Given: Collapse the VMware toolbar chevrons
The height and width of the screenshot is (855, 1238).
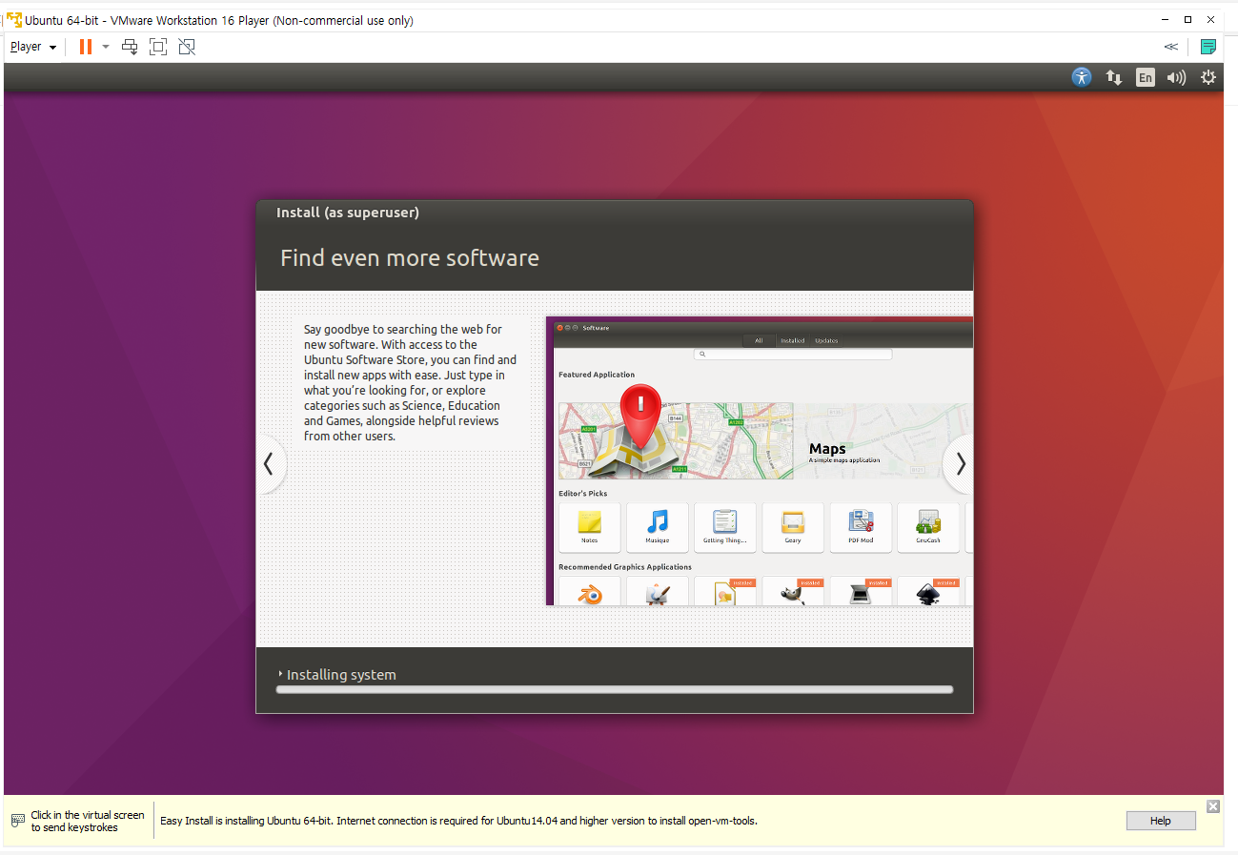Looking at the screenshot, I should tap(1170, 47).
